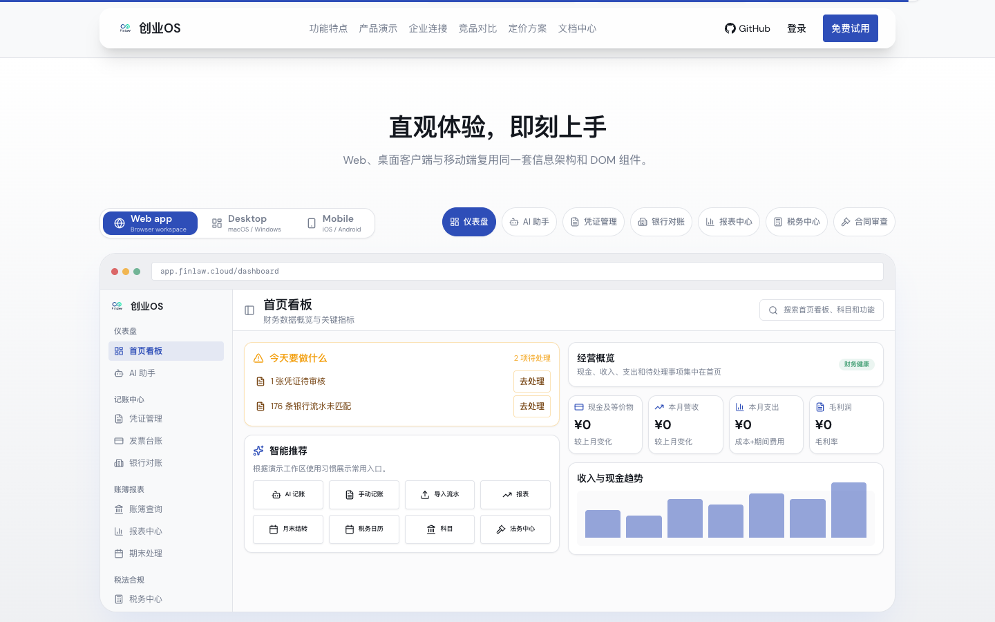Select the 税务中心 demo pill

coord(797,222)
